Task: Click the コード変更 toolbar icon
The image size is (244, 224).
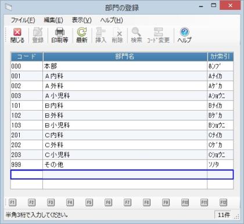Action: pyautogui.click(x=159, y=35)
